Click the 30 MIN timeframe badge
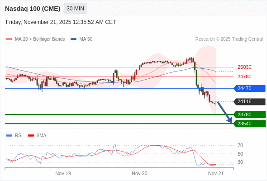Image resolution: width=267 pixels, height=181 pixels. (75, 9)
